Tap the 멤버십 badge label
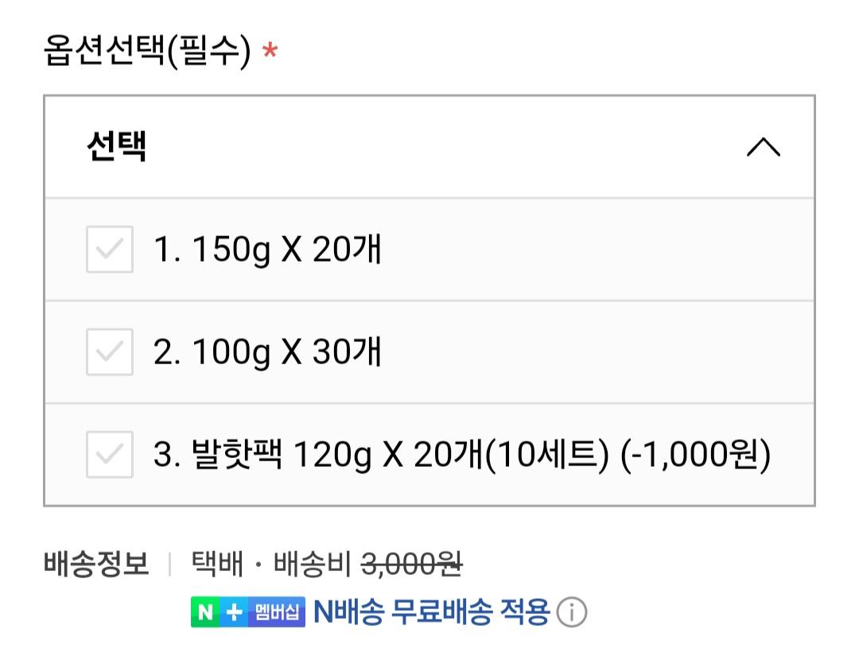Image resolution: width=859 pixels, height=656 pixels. click(277, 612)
